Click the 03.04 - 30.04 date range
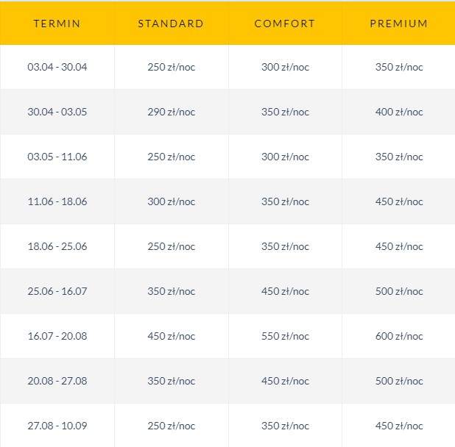455x447 pixels. pos(57,67)
